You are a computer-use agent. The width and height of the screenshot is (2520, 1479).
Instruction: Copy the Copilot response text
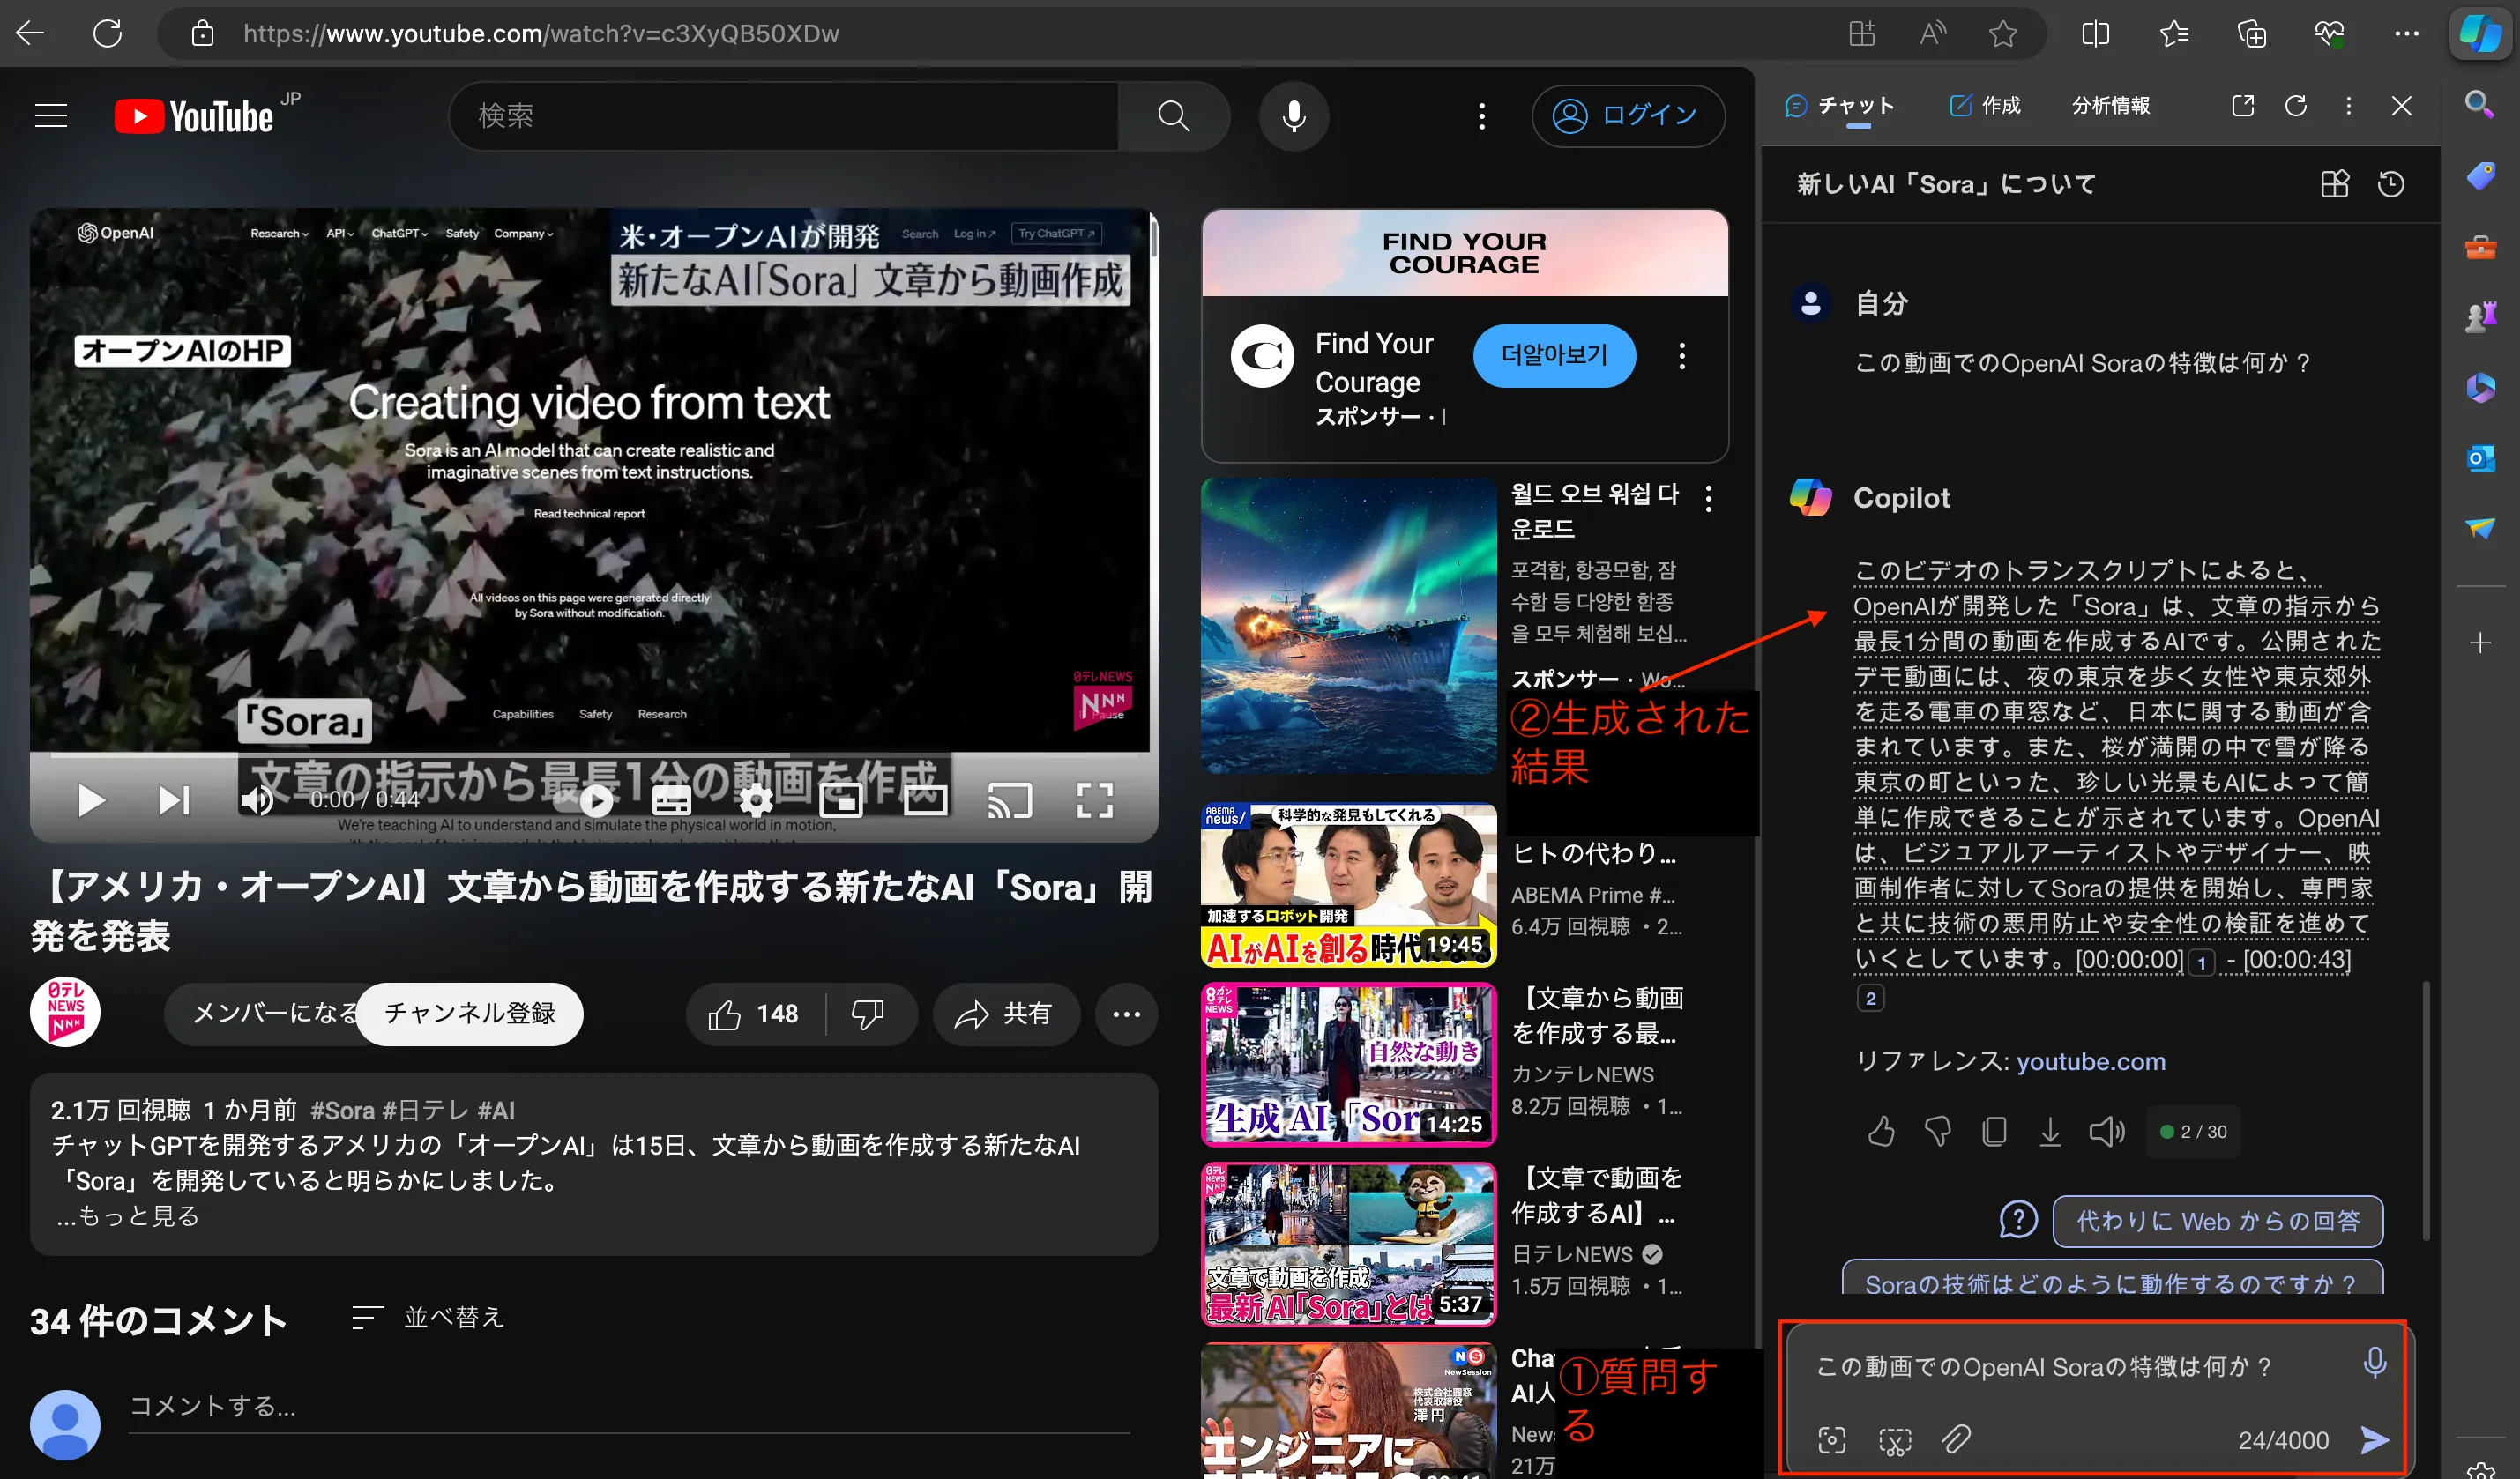pos(1994,1131)
